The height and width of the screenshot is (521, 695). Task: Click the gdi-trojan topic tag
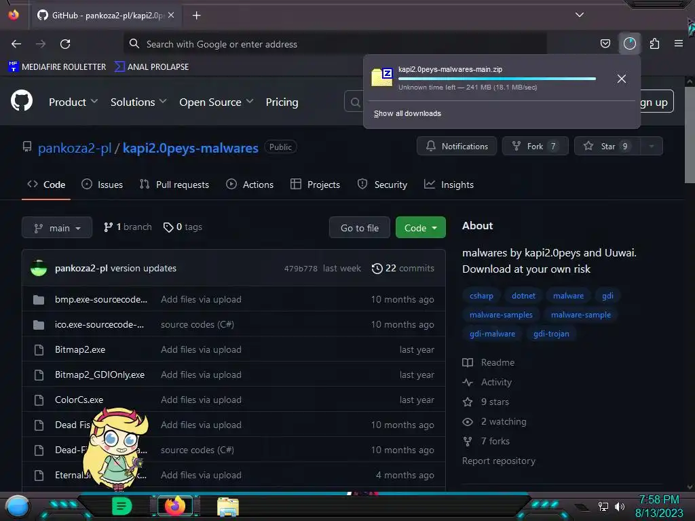point(551,334)
